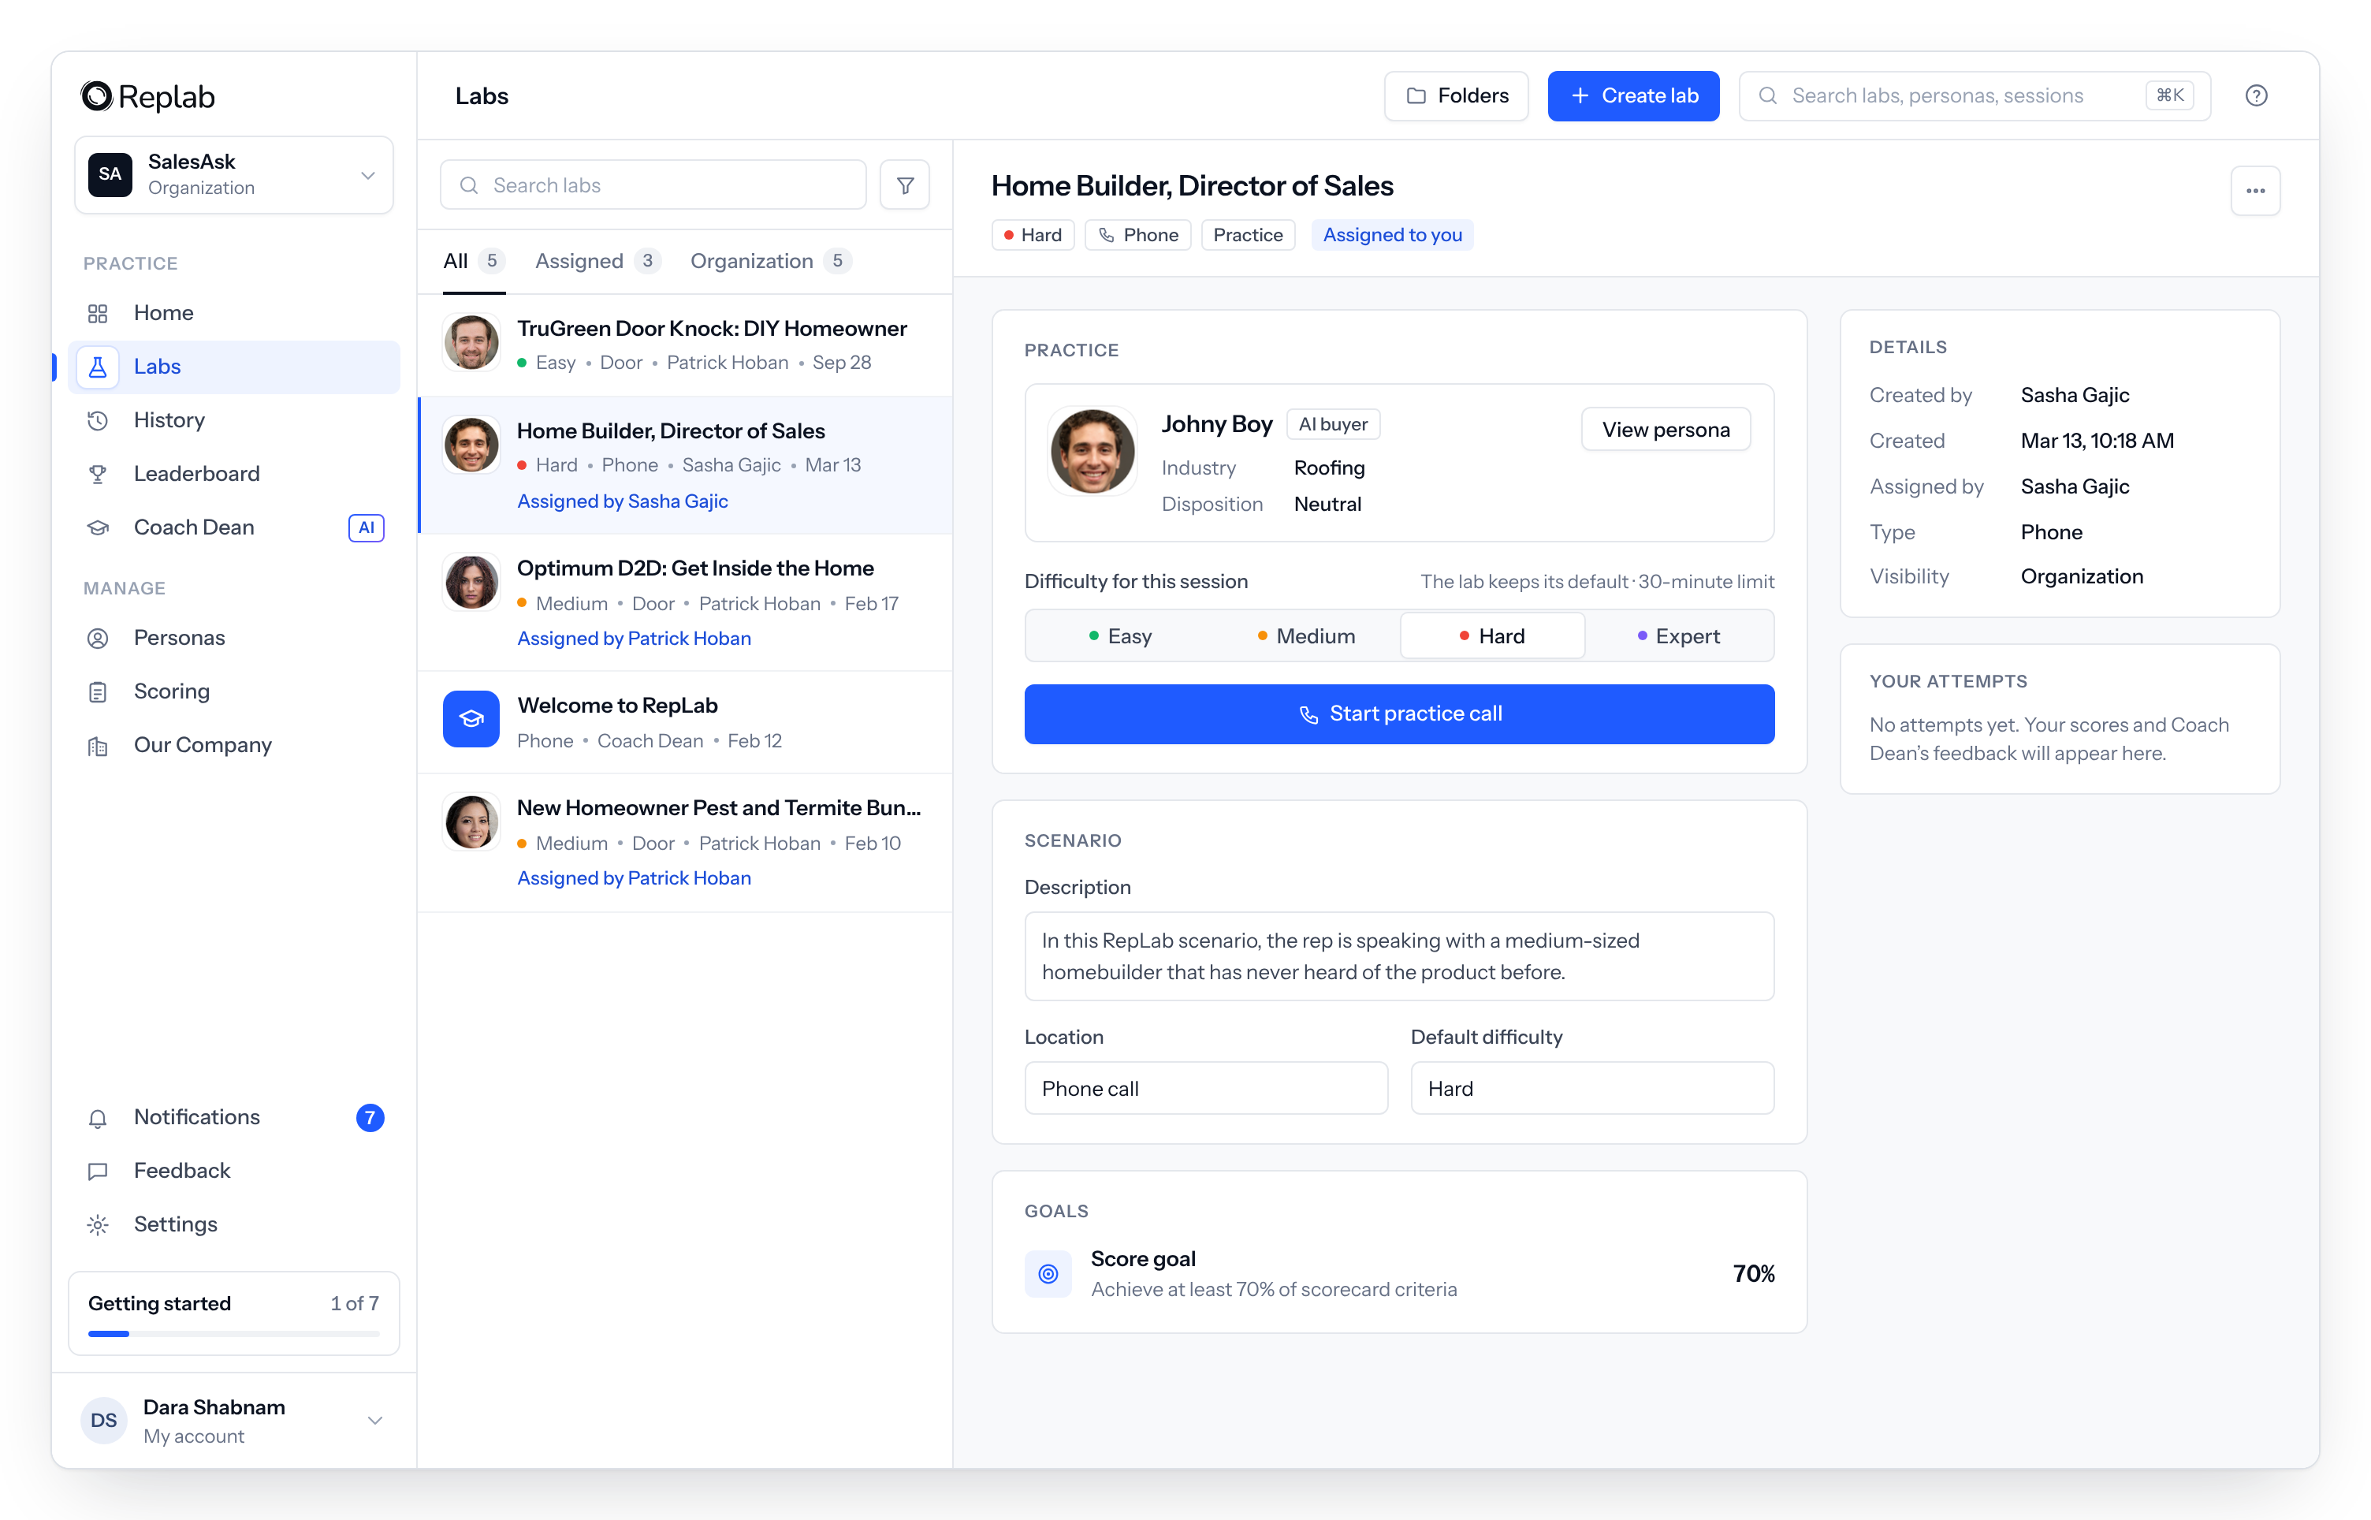
Task: Open the Location Phone call field
Action: pyautogui.click(x=1206, y=1089)
